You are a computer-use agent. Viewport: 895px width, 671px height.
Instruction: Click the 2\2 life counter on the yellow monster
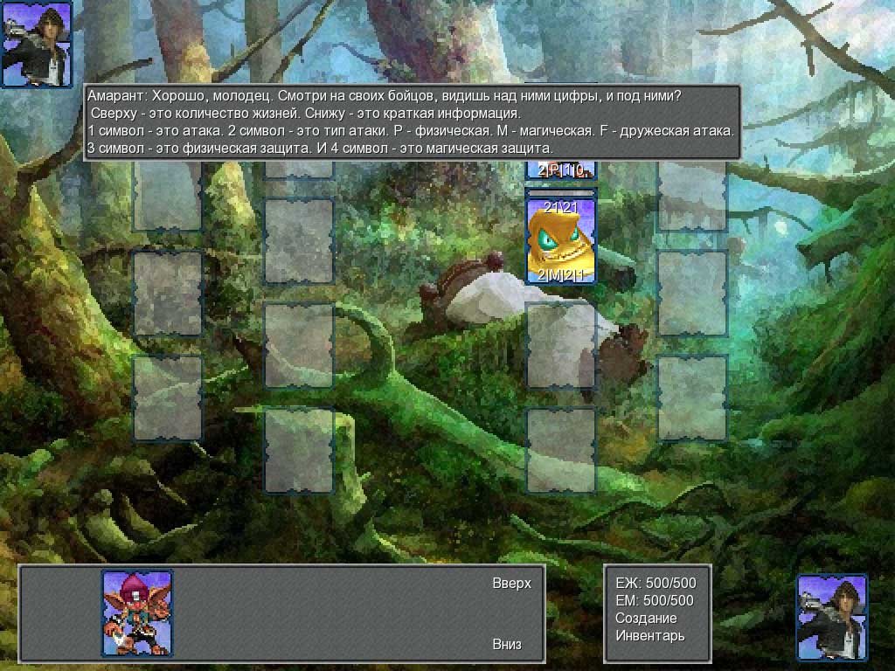[560, 207]
